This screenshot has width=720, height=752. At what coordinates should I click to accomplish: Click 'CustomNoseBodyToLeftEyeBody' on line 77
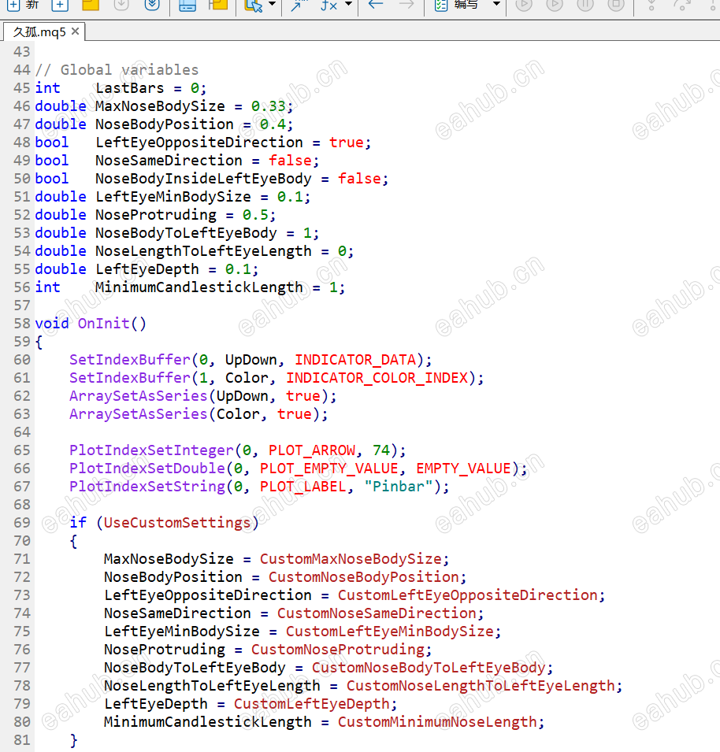429,668
